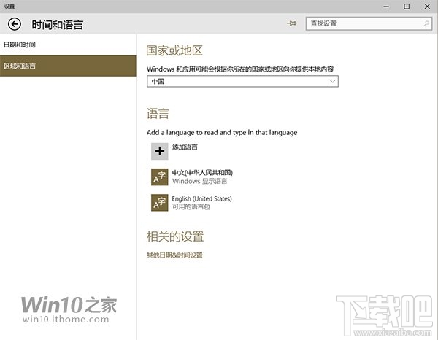Click the 时间和语言 page title
The width and height of the screenshot is (438, 340).
click(57, 25)
